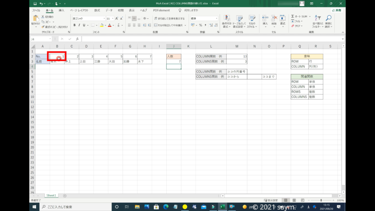The height and width of the screenshot is (211, 375).
Task: Click the Name Box showing J4
Action: (x=40, y=39)
